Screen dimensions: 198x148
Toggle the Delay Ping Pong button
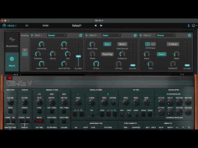[107, 54]
